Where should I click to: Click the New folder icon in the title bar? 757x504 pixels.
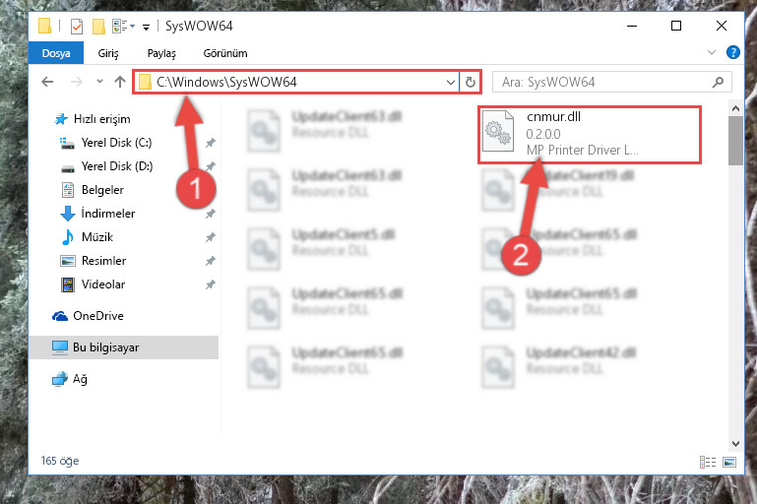click(x=98, y=26)
